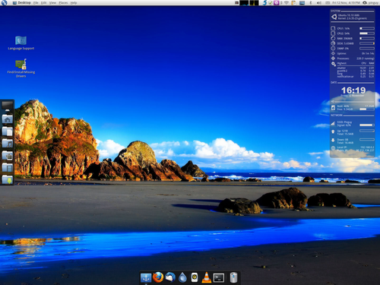Click the Computer monitor icon in left dock
Viewport: 380px width, 285px height.
coord(8,106)
